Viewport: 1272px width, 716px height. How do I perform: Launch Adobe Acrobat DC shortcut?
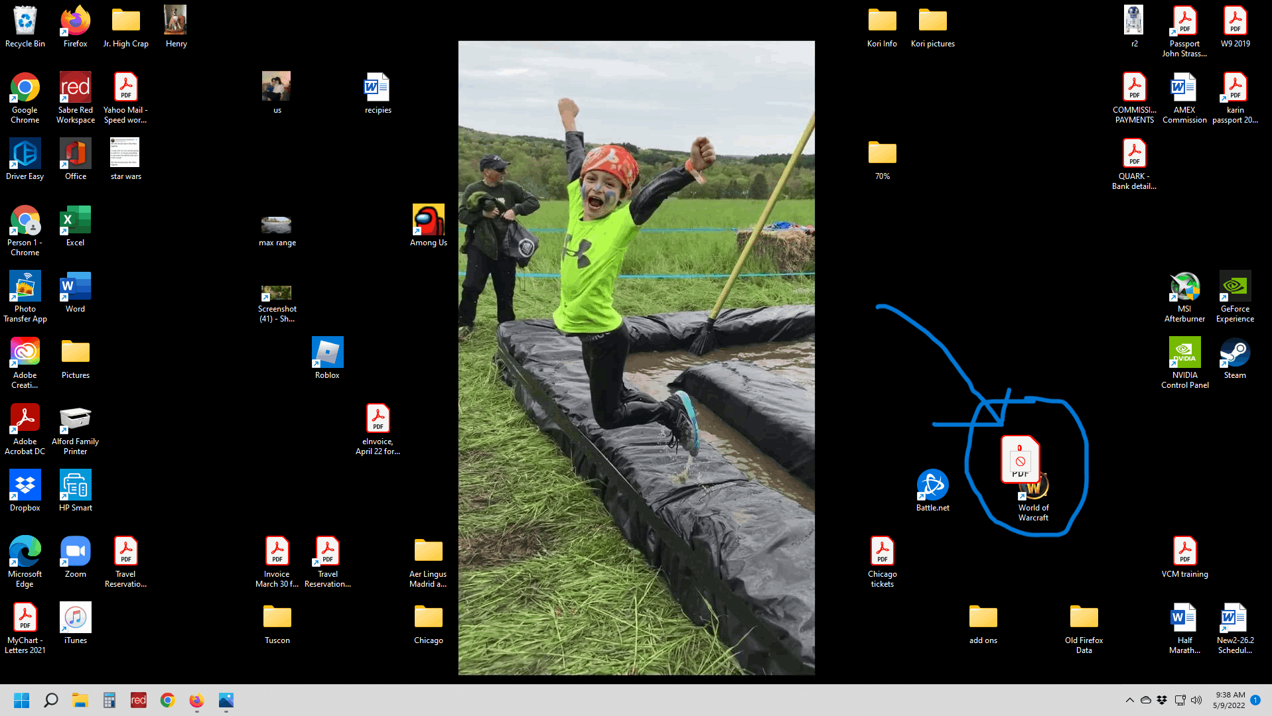tap(25, 429)
